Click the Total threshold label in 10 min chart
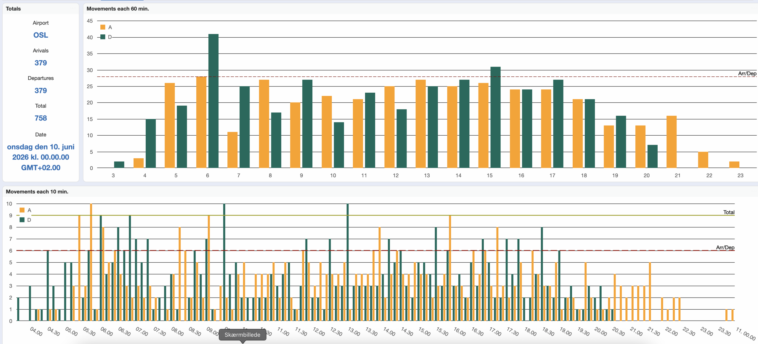Screen dimensions: 758x344 (728, 212)
